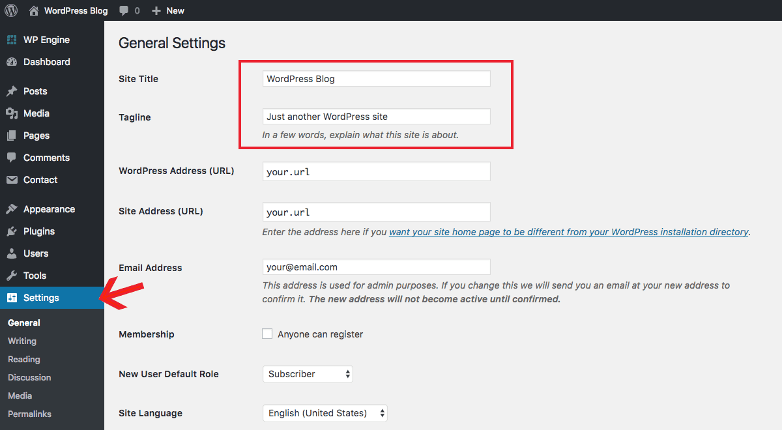The height and width of the screenshot is (430, 782).
Task: Click the WordPress Address URL field
Action: (x=376, y=171)
